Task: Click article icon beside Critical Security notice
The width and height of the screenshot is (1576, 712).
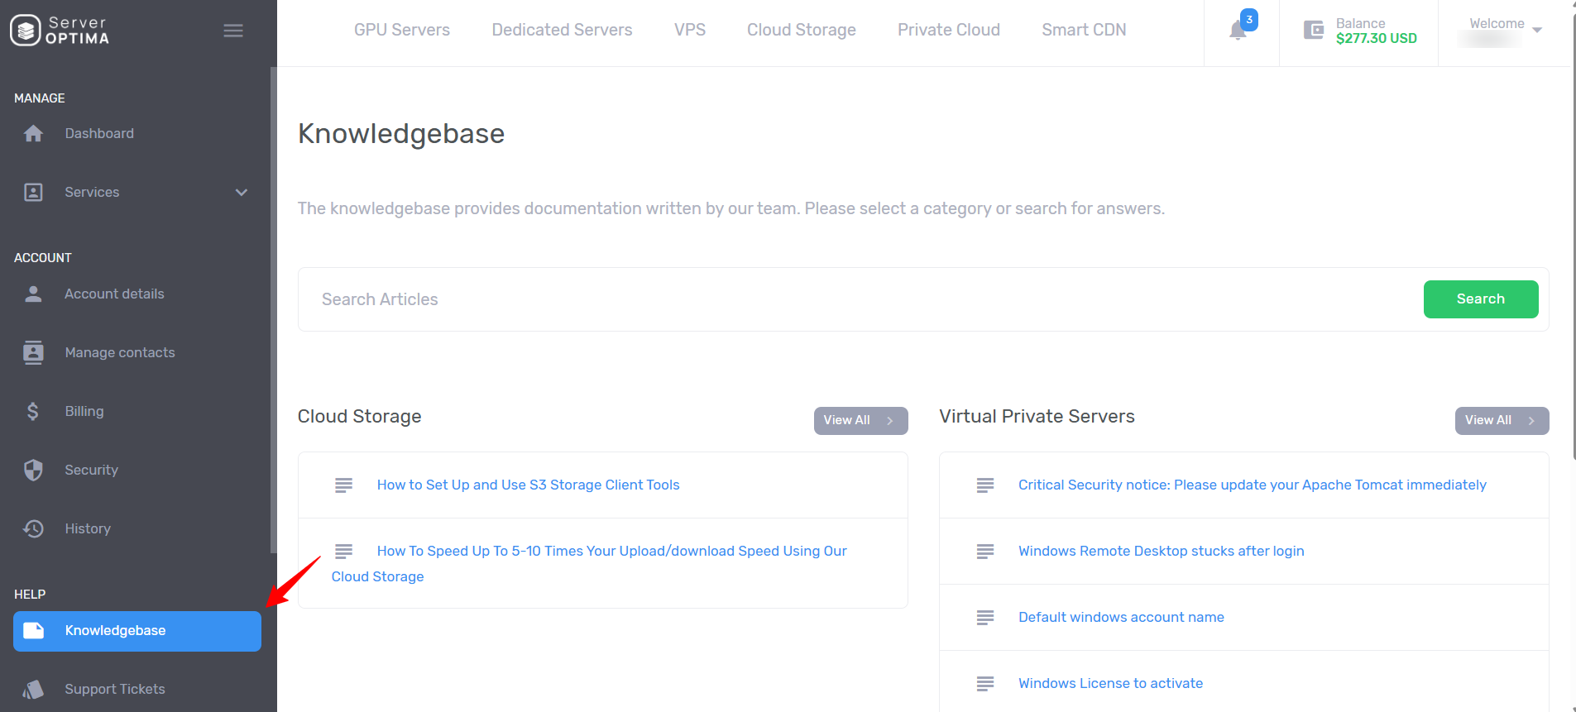Action: (984, 485)
